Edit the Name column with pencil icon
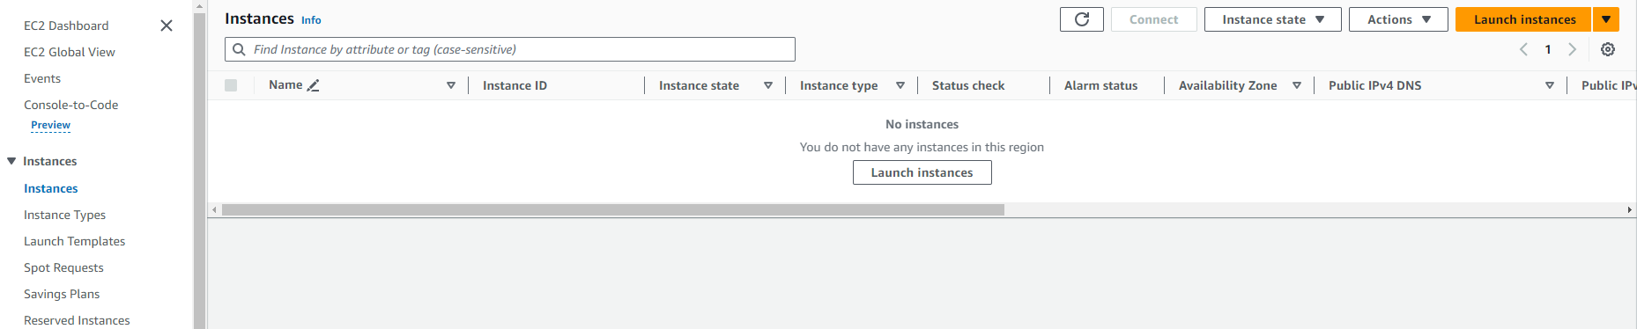Image resolution: width=1637 pixels, height=329 pixels. click(313, 85)
